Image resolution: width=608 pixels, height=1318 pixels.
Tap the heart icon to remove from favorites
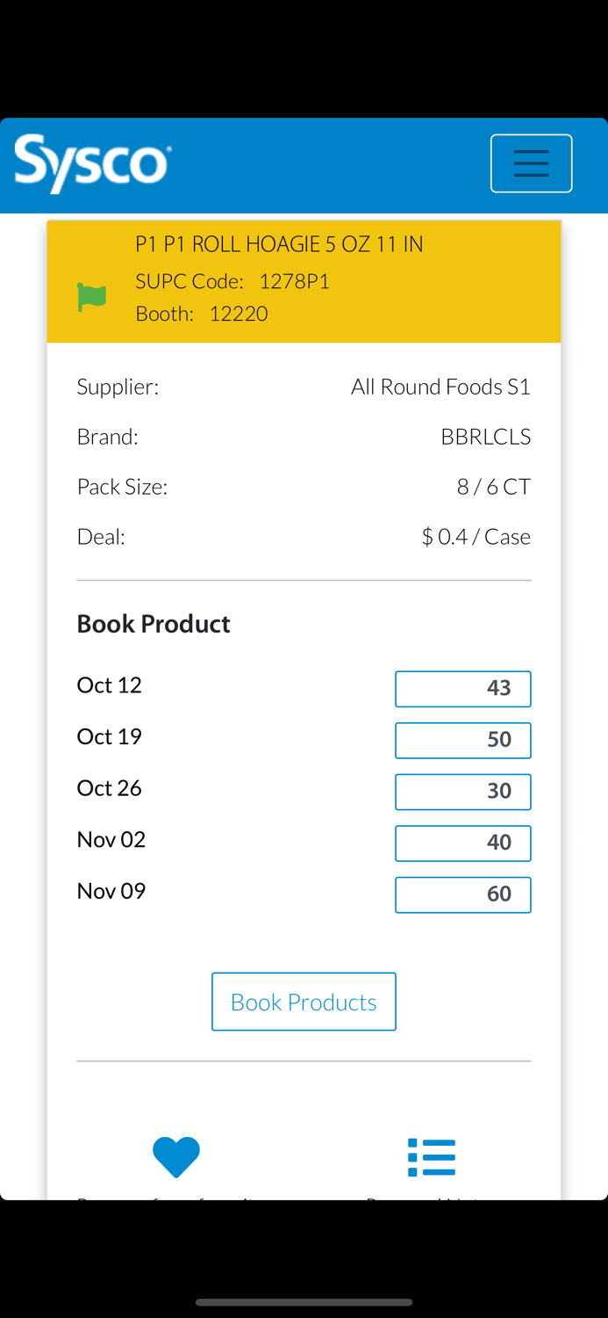[x=175, y=1156]
